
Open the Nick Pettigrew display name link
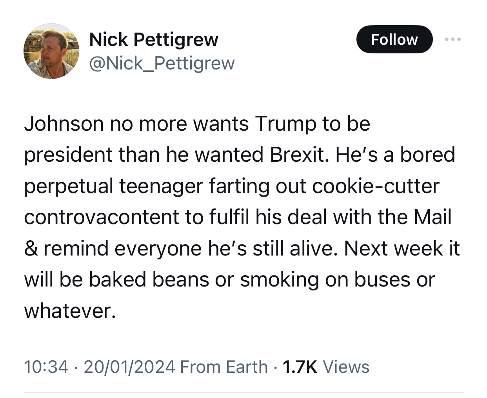coord(154,39)
